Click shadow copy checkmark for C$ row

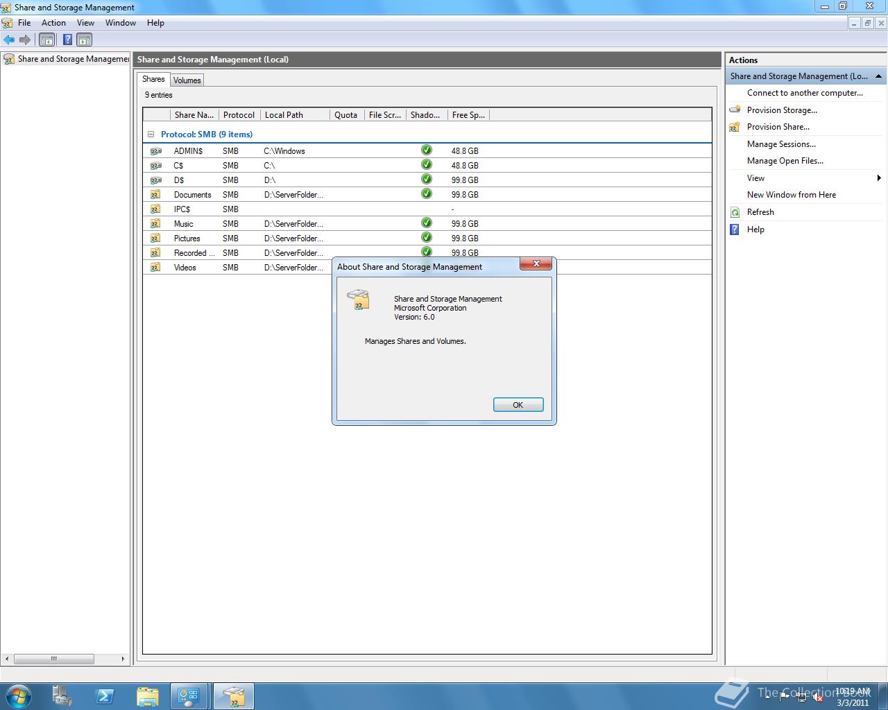click(x=427, y=164)
